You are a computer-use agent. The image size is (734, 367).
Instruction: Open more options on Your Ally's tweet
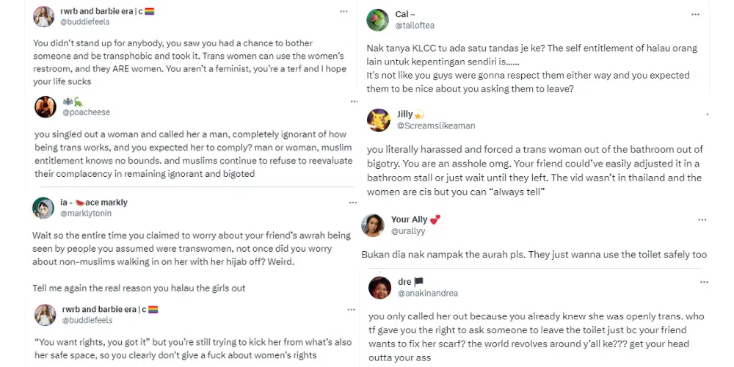[702, 220]
